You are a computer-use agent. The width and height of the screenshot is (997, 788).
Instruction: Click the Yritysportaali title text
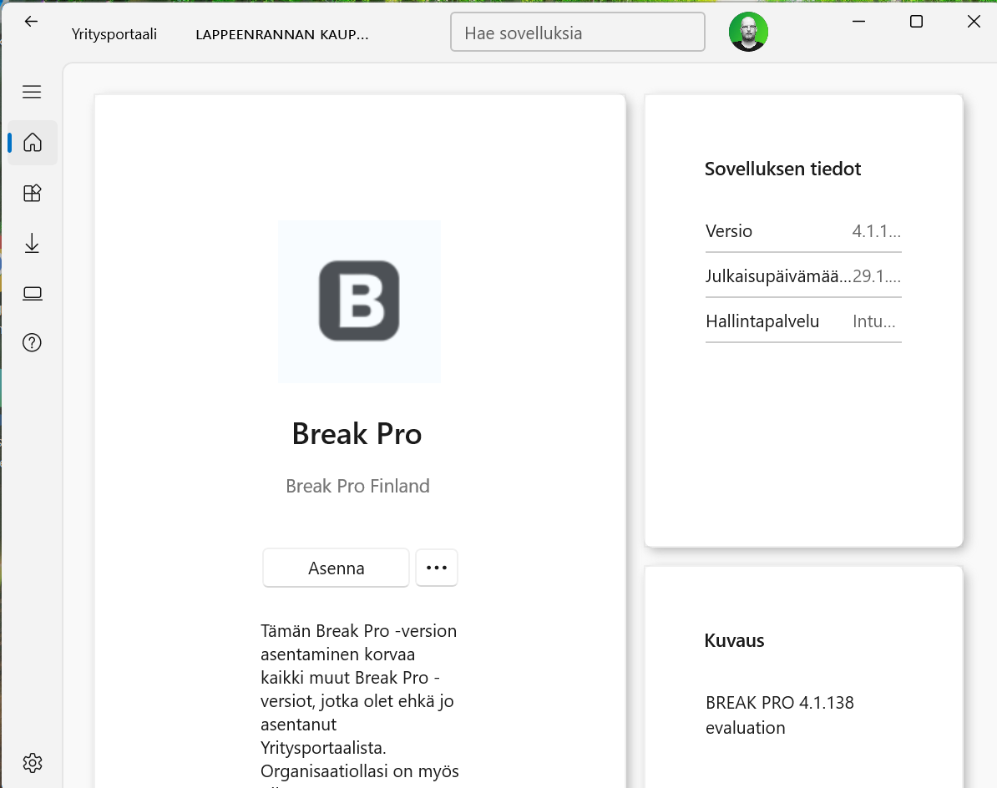(x=114, y=34)
